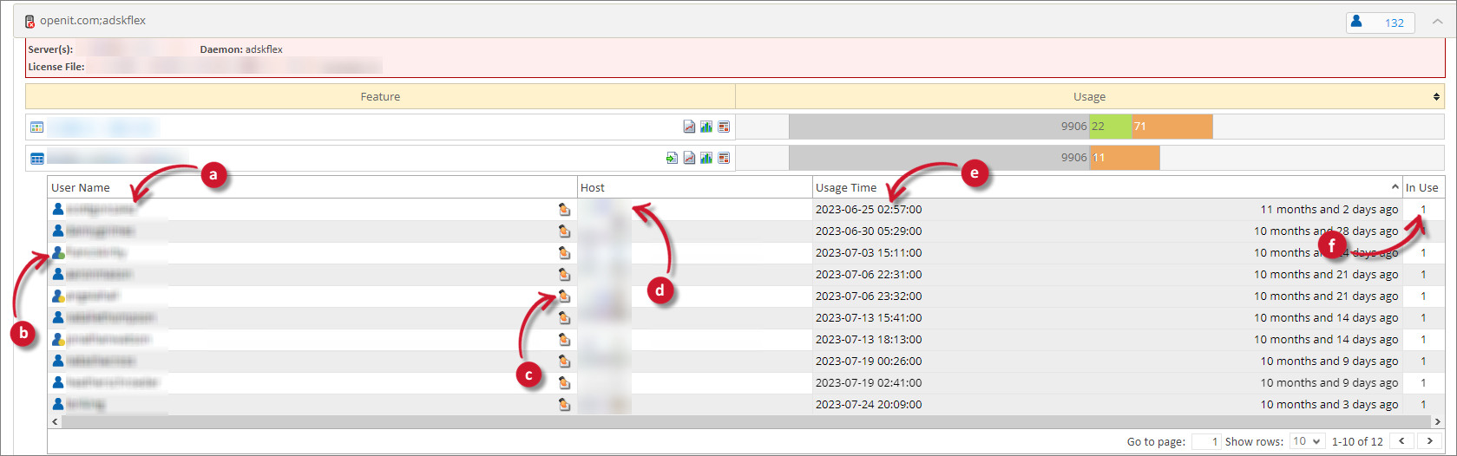Click the bar chart icon in second feature row
Image resolution: width=1457 pixels, height=456 pixels.
point(706,158)
